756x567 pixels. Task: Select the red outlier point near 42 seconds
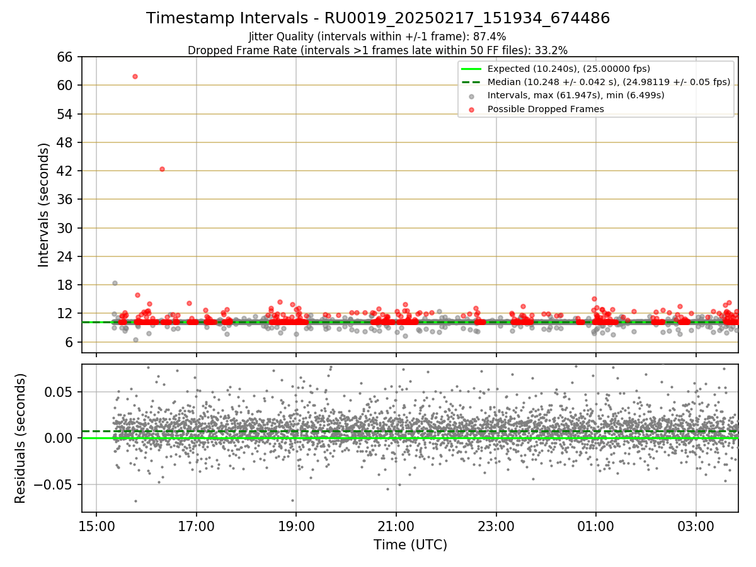162,169
